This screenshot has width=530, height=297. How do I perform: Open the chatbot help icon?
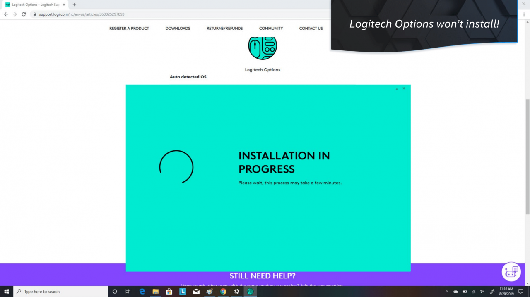(511, 272)
